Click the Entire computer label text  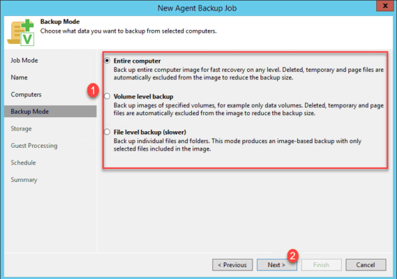tap(137, 61)
